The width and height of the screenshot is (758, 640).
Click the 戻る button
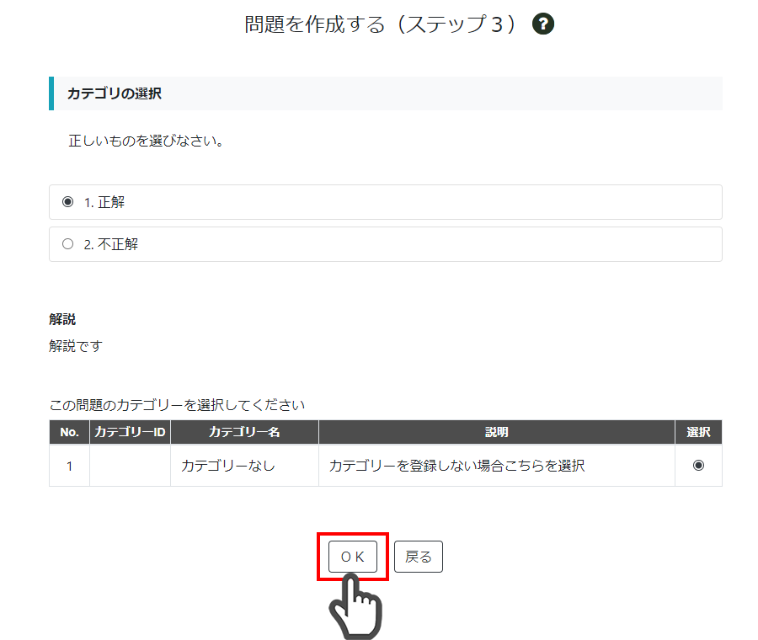pos(418,557)
